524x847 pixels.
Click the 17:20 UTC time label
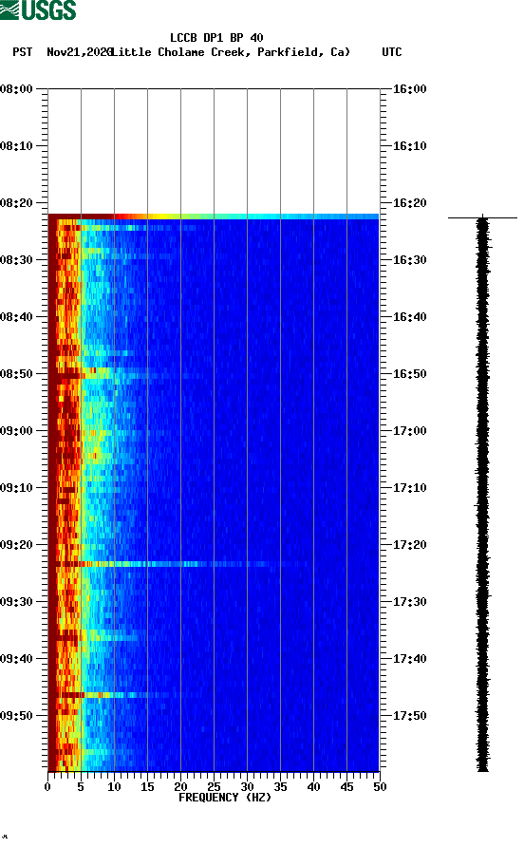(409, 545)
